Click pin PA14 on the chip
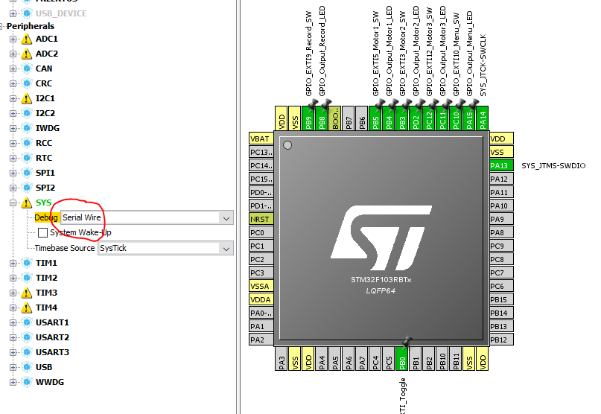The image size is (601, 414). 482,118
